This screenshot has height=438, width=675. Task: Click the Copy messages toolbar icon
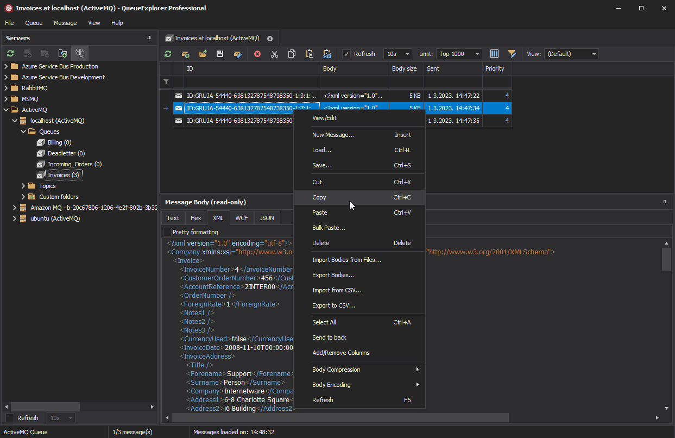[292, 54]
